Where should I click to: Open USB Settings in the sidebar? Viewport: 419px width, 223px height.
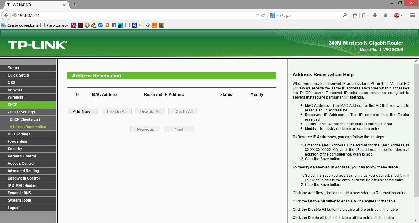coord(28,134)
